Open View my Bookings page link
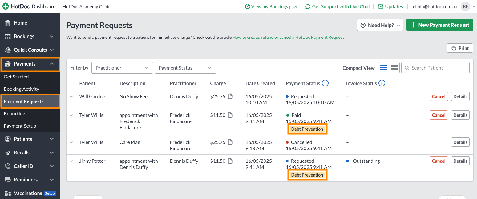 click(275, 6)
